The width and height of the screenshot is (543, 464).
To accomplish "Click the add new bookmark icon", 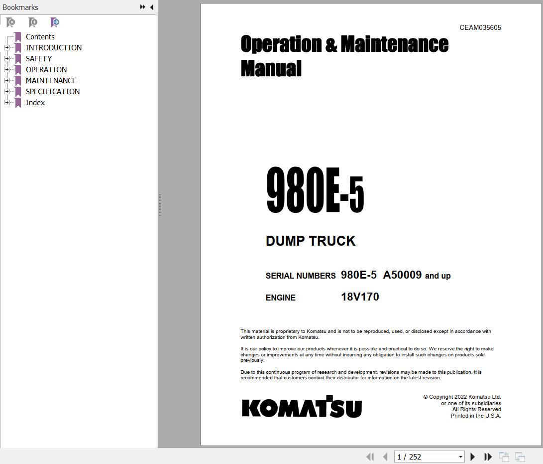I will tap(32, 22).
